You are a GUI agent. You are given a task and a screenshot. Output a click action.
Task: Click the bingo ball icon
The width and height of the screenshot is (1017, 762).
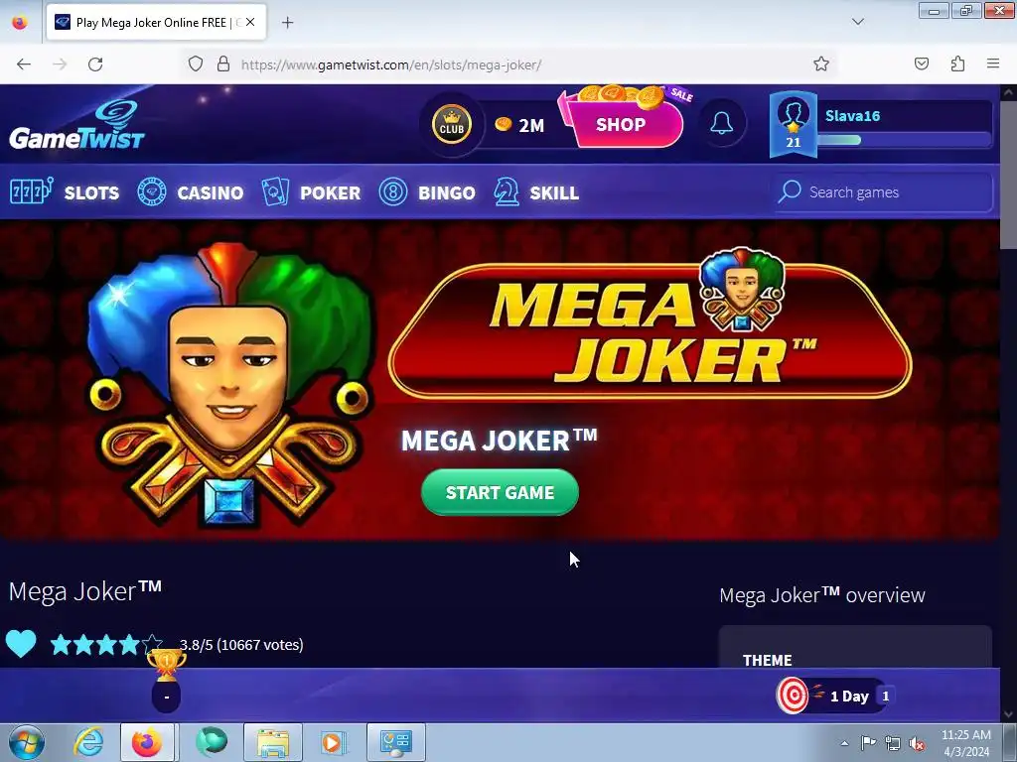[393, 191]
